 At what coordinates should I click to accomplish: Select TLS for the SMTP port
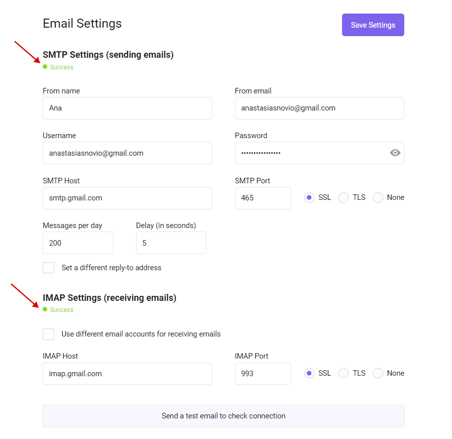point(344,198)
